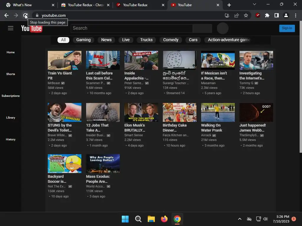This screenshot has height=226, width=302.
Task: Open tab search chevron
Action: tap(255, 4)
